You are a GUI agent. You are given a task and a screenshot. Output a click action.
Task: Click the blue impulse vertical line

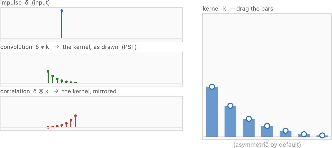[62, 24]
